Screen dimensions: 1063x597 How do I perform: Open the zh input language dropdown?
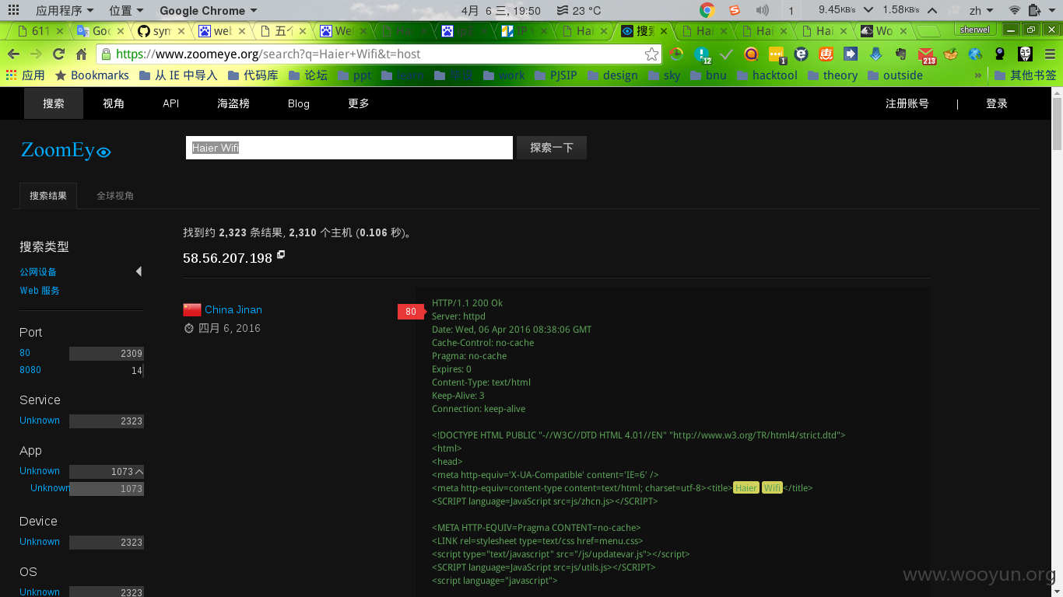point(981,10)
